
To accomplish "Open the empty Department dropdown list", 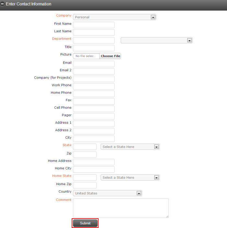I will [x=157, y=40].
